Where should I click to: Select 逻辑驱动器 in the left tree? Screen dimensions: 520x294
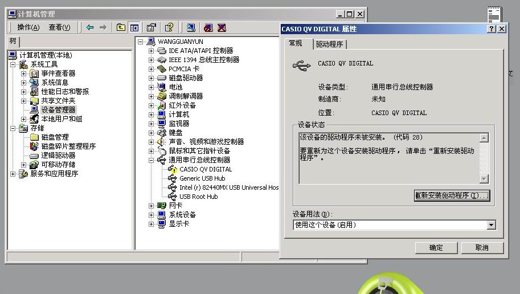click(x=58, y=156)
